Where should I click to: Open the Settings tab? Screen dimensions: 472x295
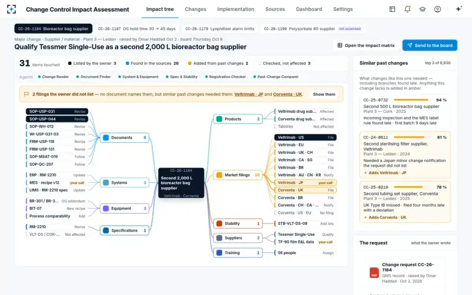[x=343, y=9]
